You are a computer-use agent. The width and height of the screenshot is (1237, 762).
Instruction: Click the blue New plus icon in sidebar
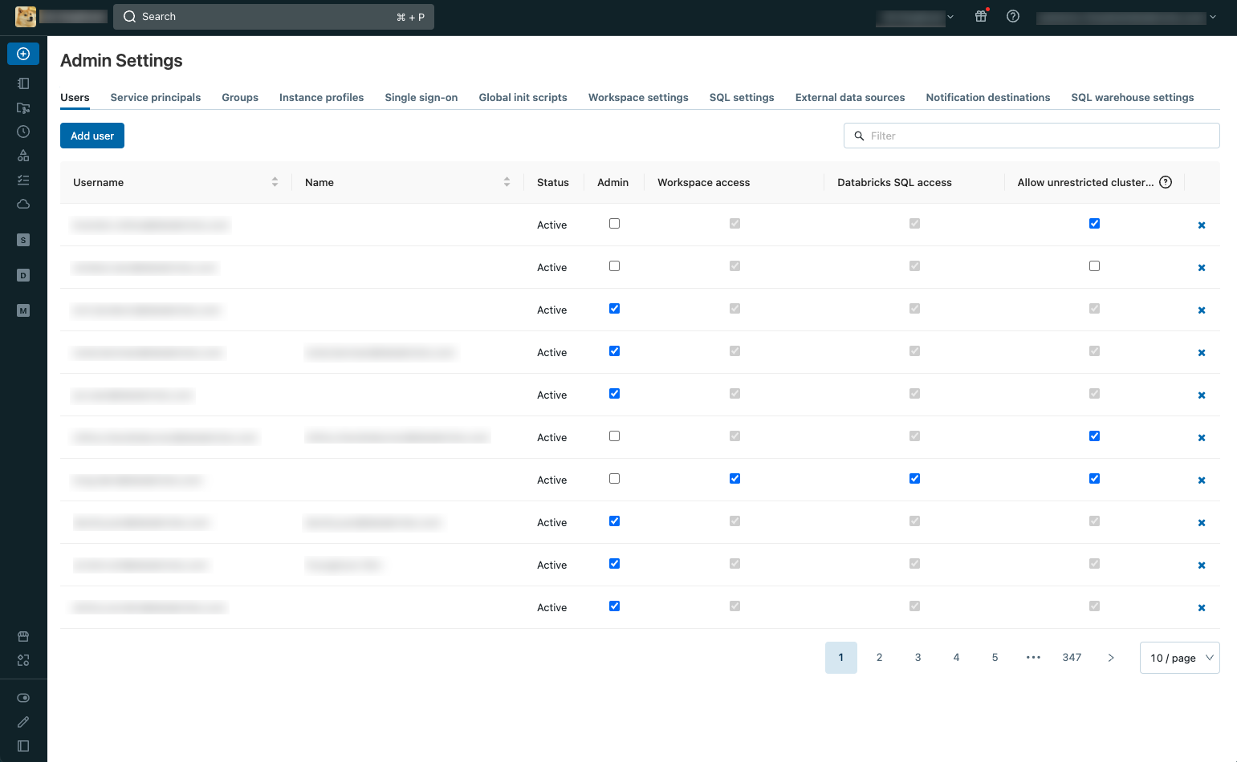23,54
